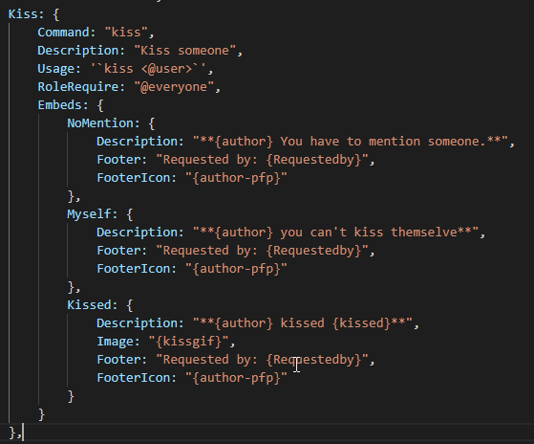Click the "Requested by" string under NoMention

pyautogui.click(x=263, y=160)
